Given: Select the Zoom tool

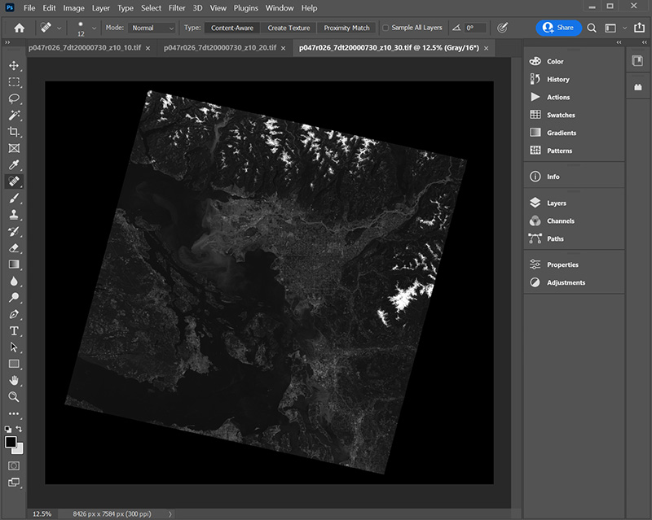Looking at the screenshot, I should tap(14, 397).
